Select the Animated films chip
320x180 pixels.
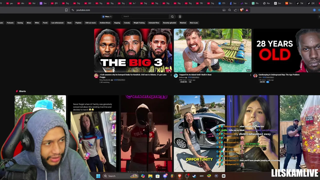154,23
